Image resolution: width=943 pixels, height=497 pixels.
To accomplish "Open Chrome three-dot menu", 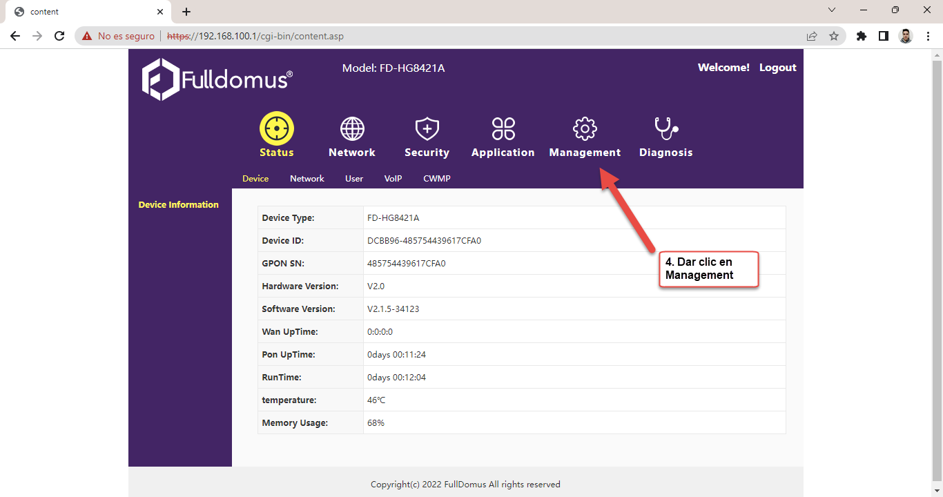I will (x=929, y=36).
